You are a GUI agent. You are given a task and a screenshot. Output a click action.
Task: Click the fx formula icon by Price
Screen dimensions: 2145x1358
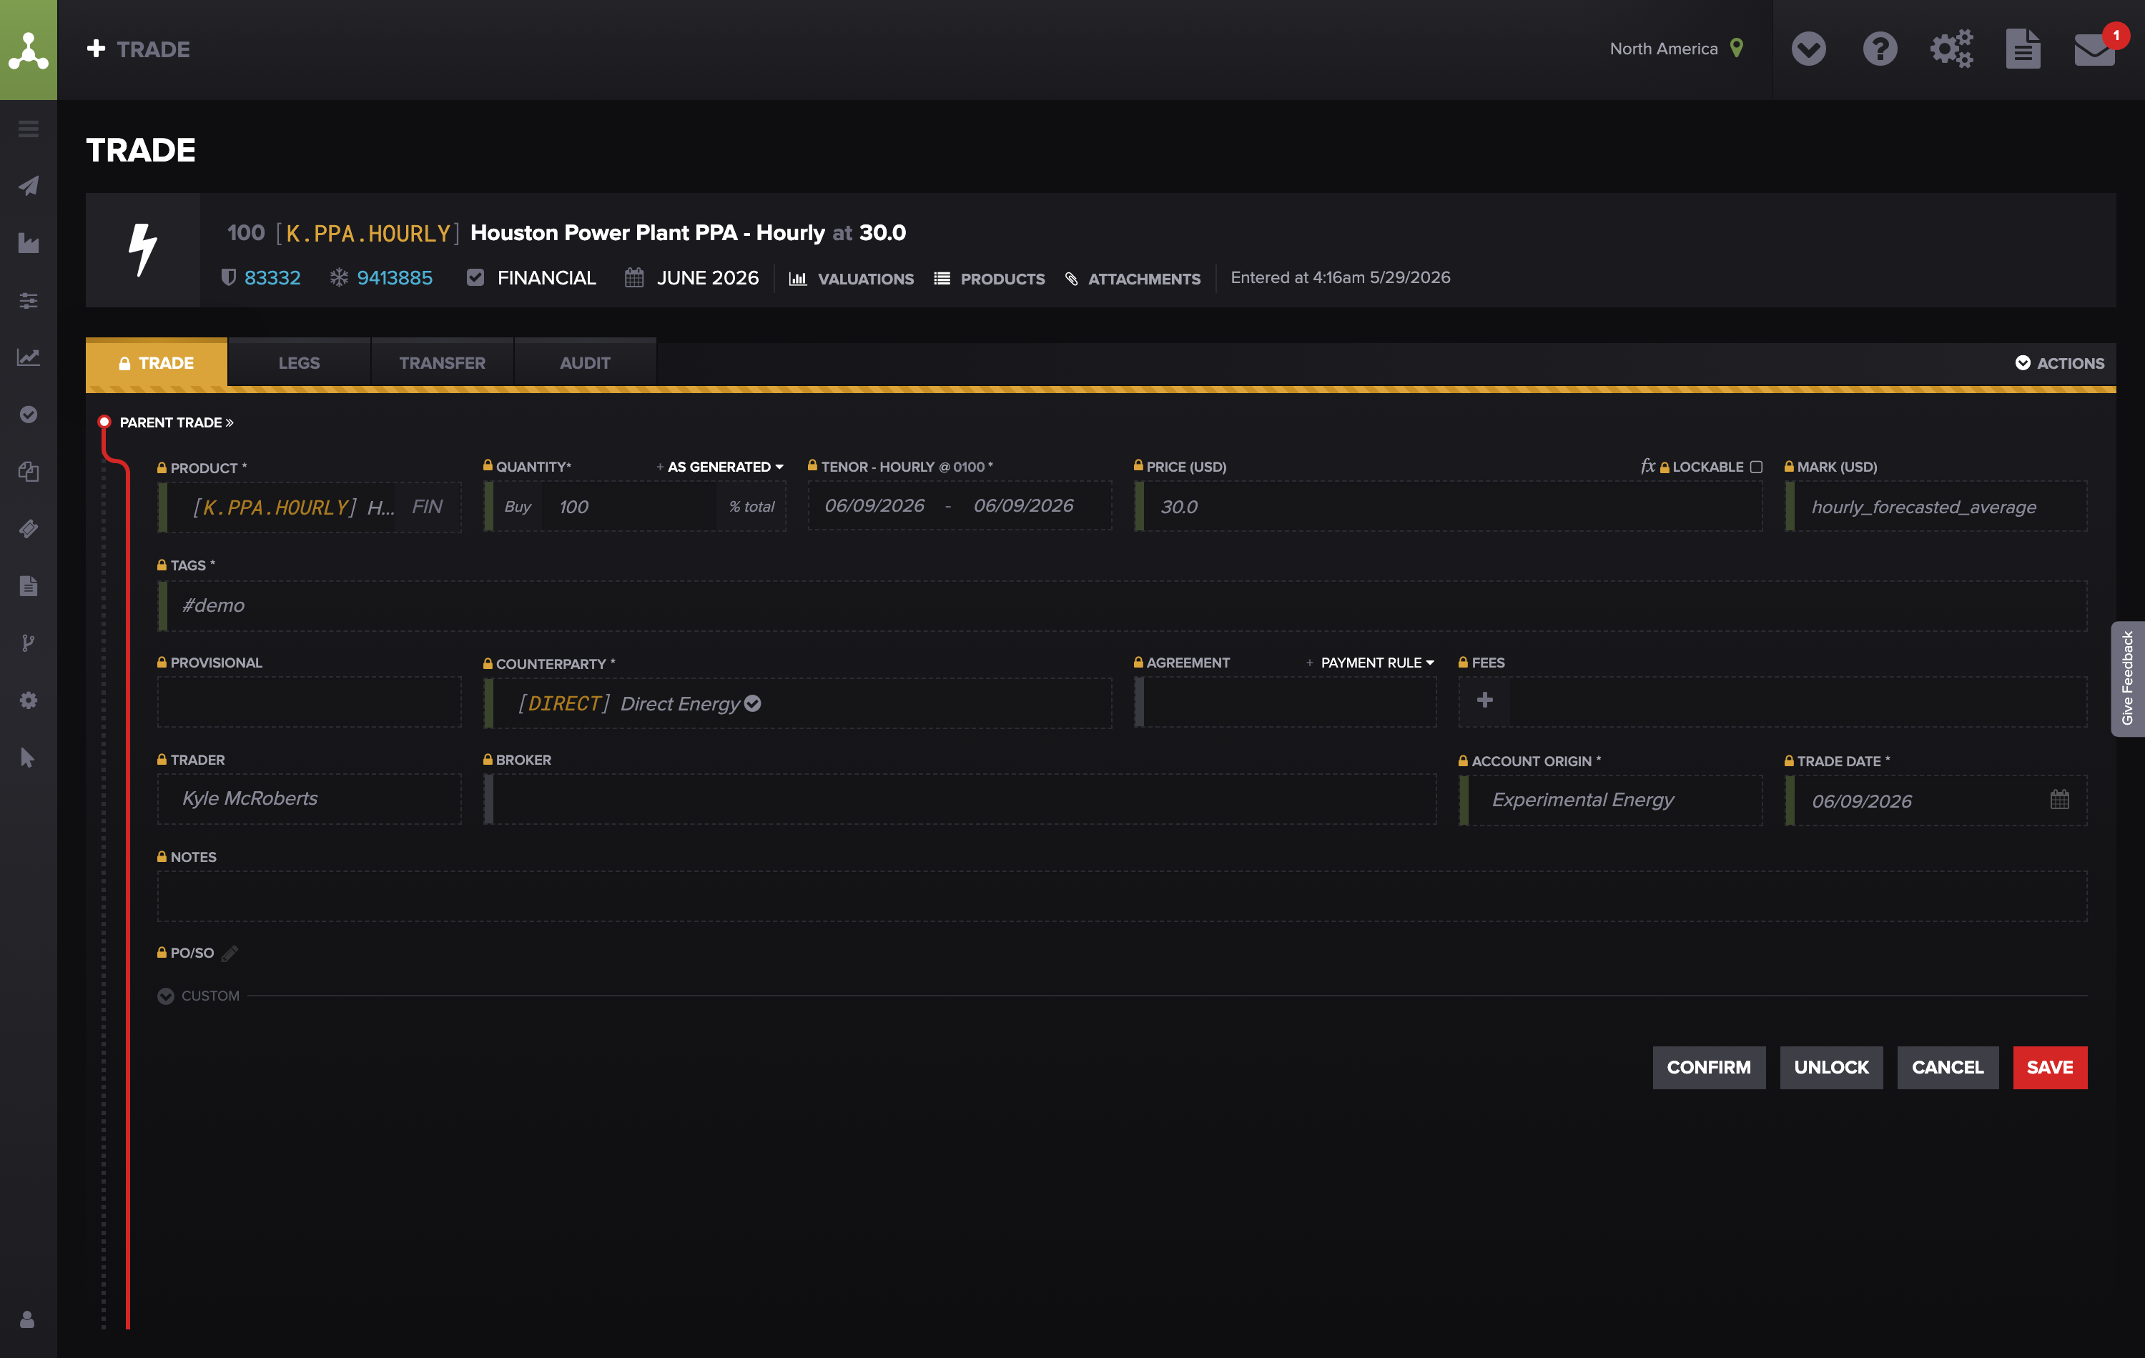point(1647,466)
